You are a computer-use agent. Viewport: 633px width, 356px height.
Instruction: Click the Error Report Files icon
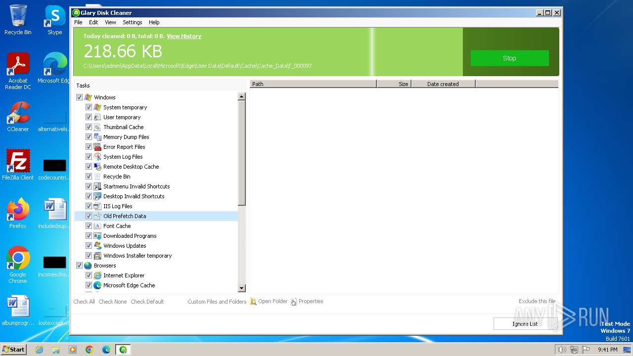97,147
